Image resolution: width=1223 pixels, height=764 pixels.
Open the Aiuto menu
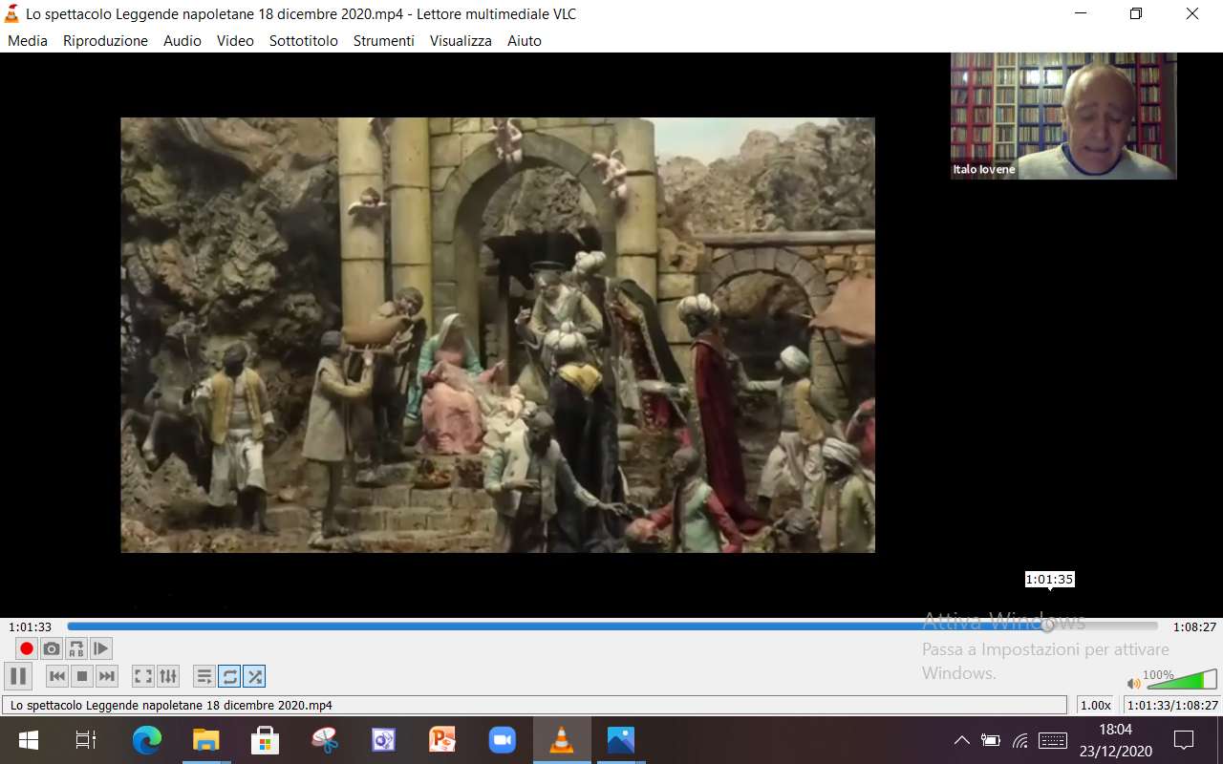(525, 41)
